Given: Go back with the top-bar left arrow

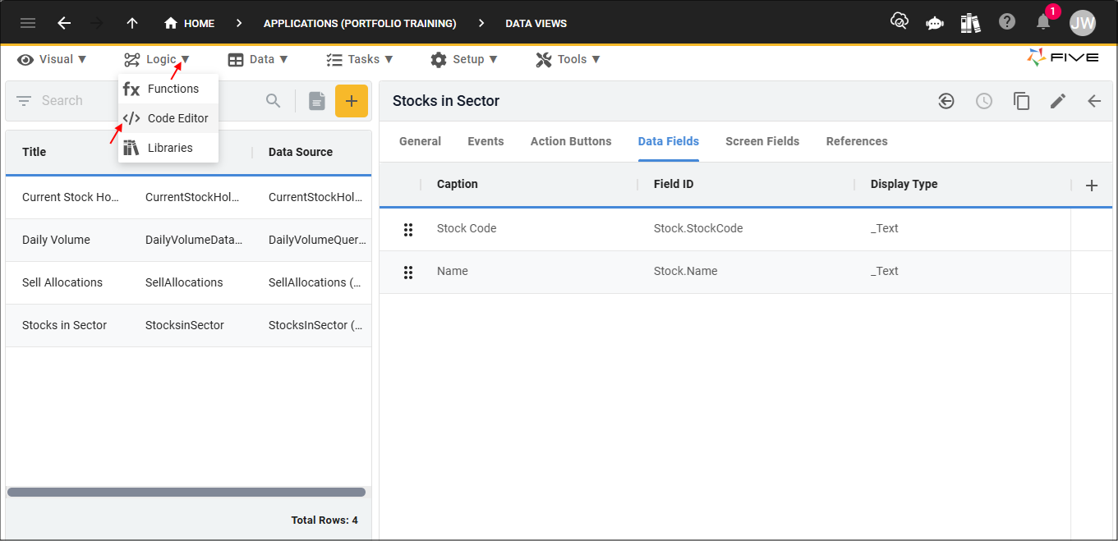Looking at the screenshot, I should (64, 23).
